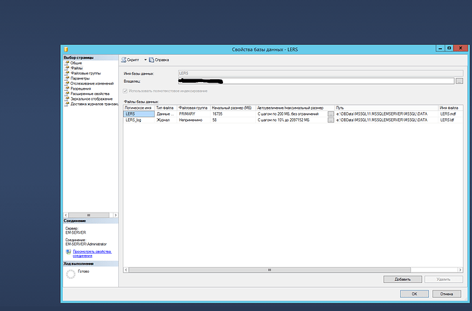The width and height of the screenshot is (472, 311).
Task: Click the LERS.mdf file name cell
Action: 450,114
